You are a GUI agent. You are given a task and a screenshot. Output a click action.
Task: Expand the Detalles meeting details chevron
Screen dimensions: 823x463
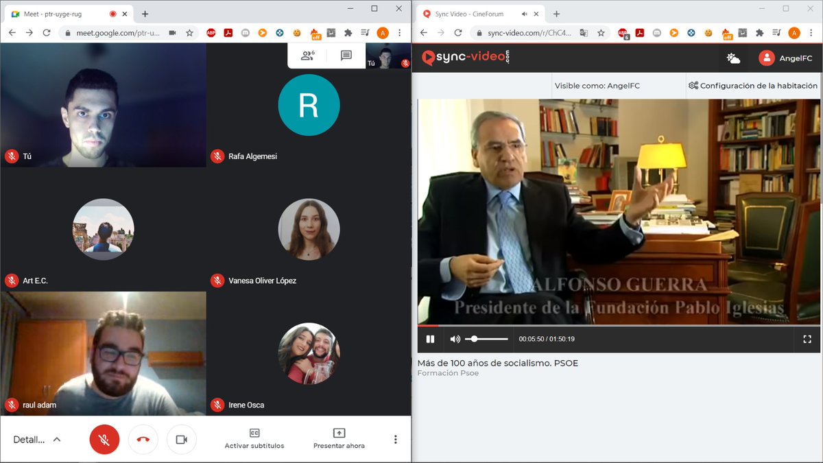pos(57,440)
